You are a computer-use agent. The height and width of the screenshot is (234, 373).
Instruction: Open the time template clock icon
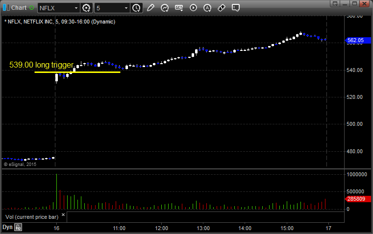point(136,8)
